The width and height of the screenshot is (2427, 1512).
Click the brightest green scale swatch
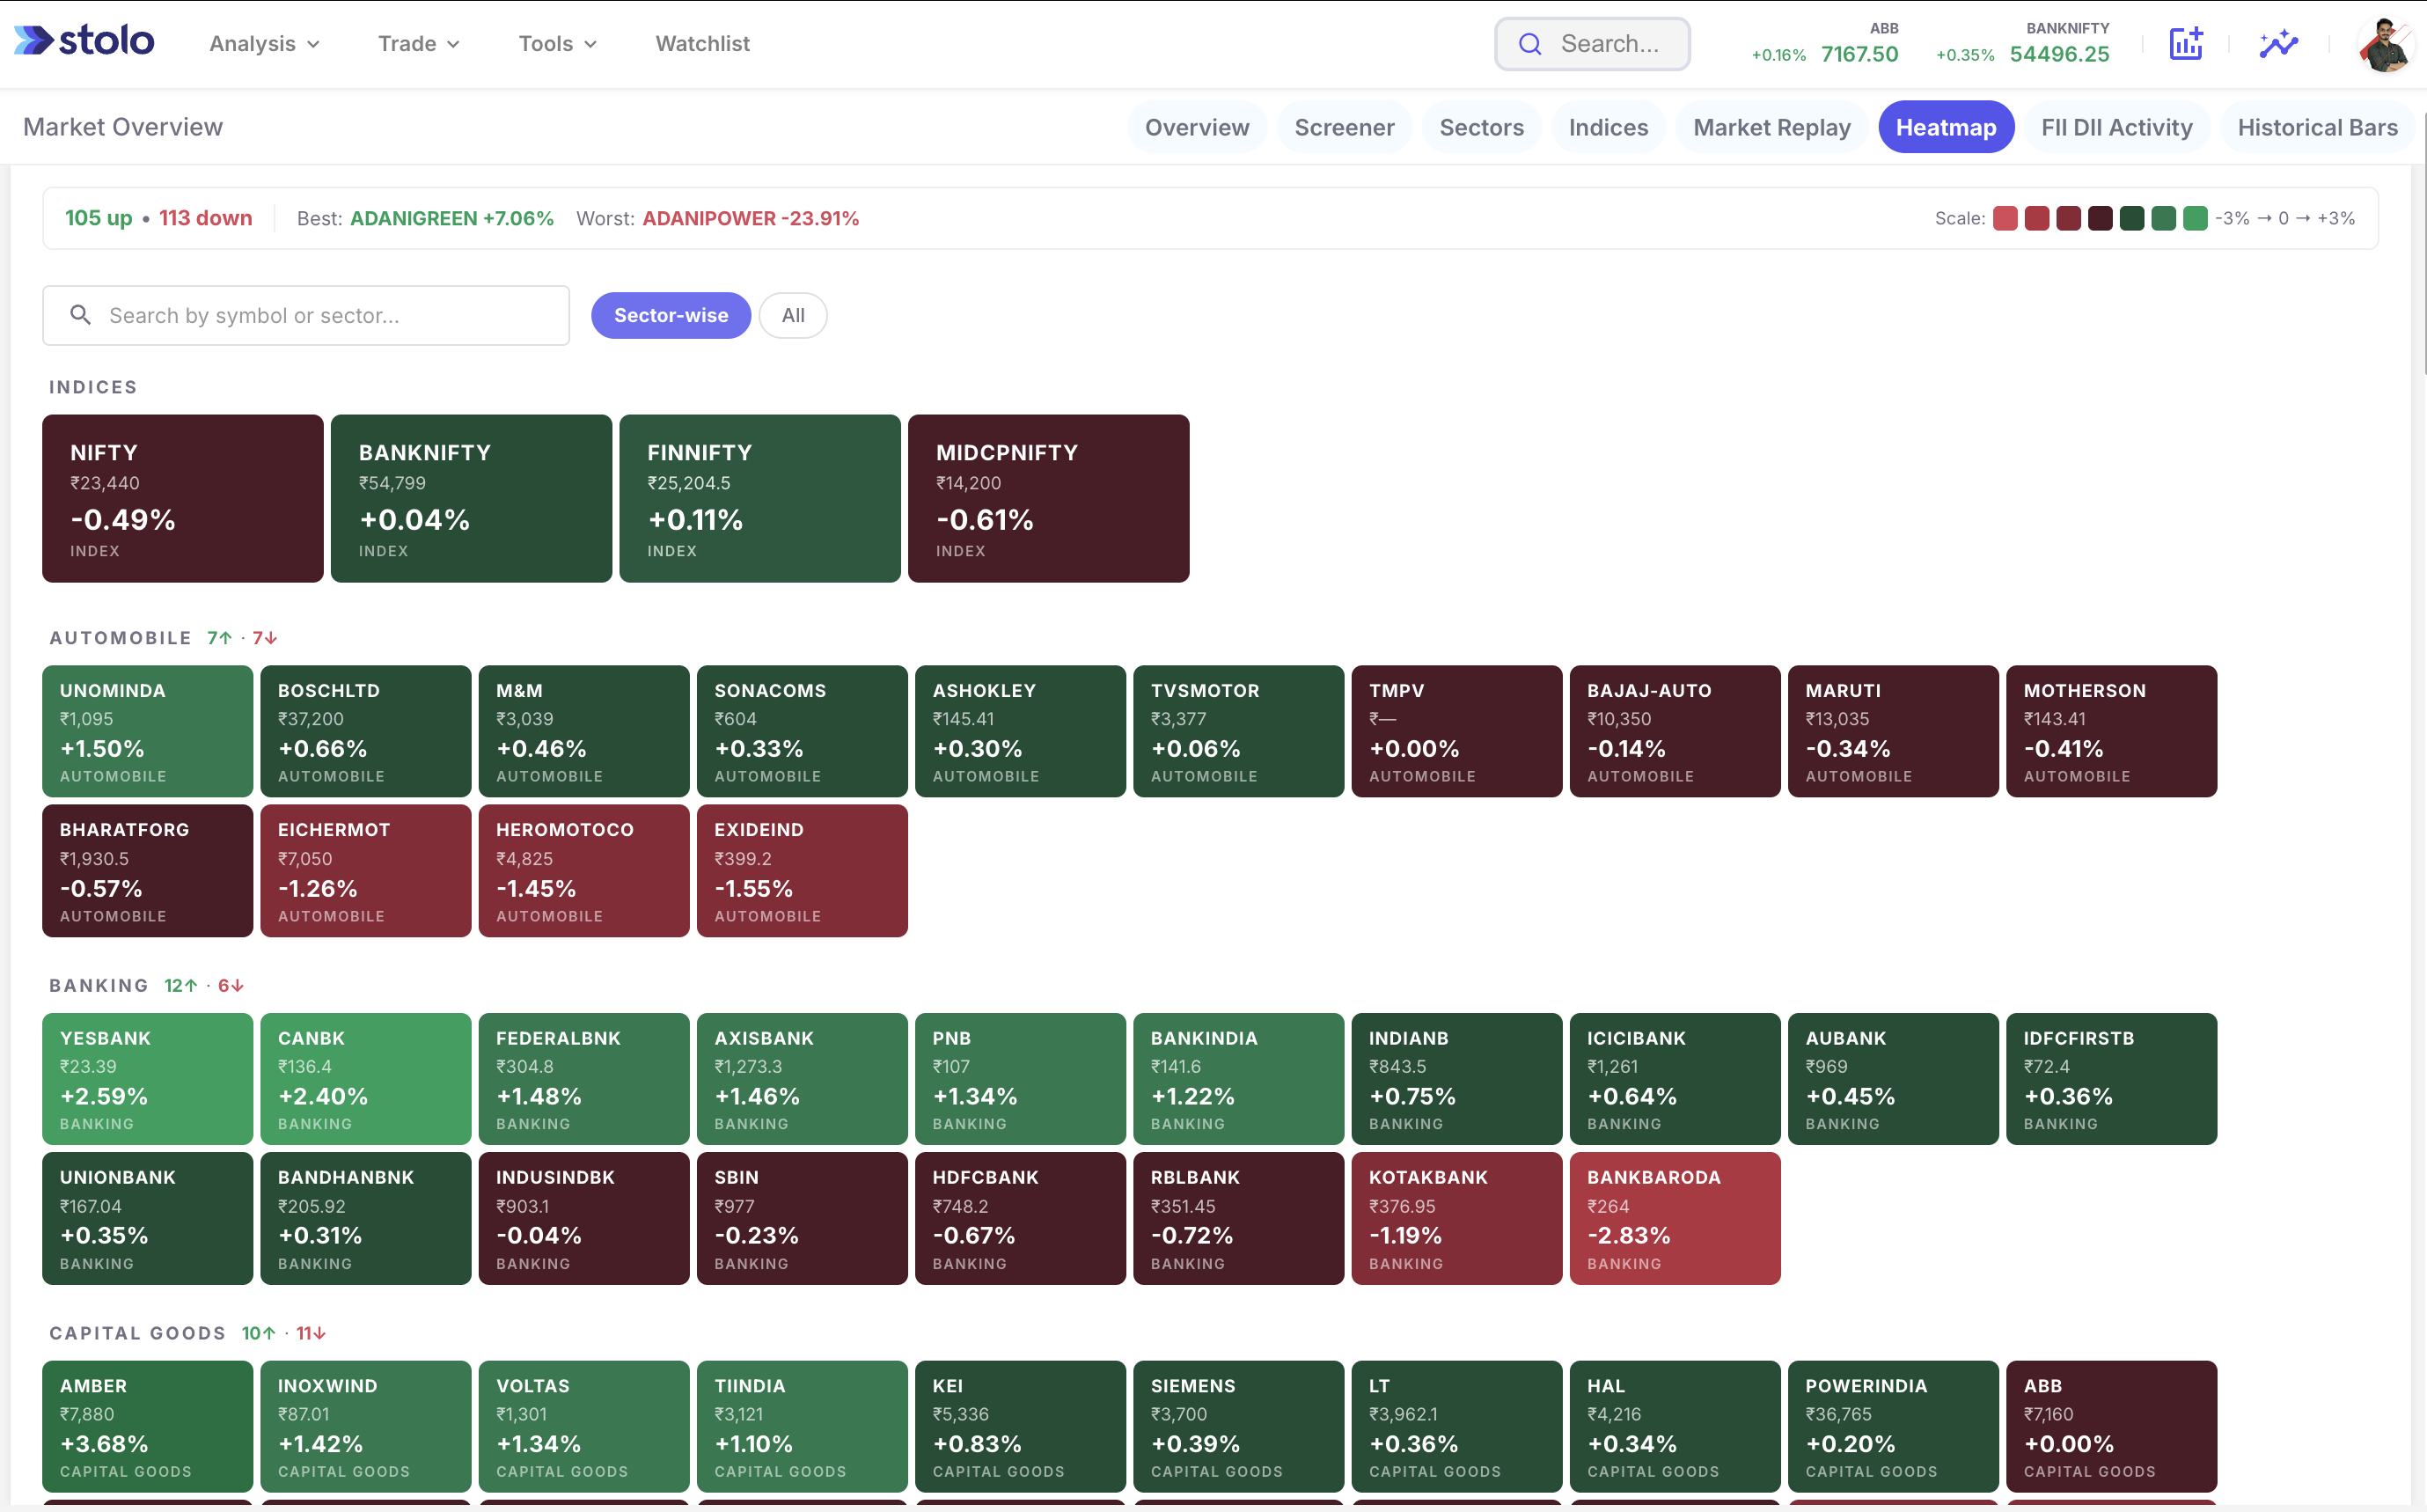click(x=2194, y=218)
